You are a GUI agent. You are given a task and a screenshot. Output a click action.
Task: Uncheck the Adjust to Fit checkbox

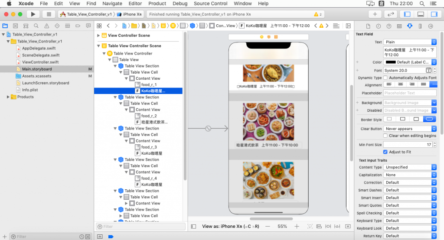tap(385, 152)
